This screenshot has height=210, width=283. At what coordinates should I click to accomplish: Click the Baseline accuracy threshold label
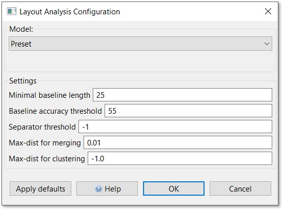[x=55, y=111]
